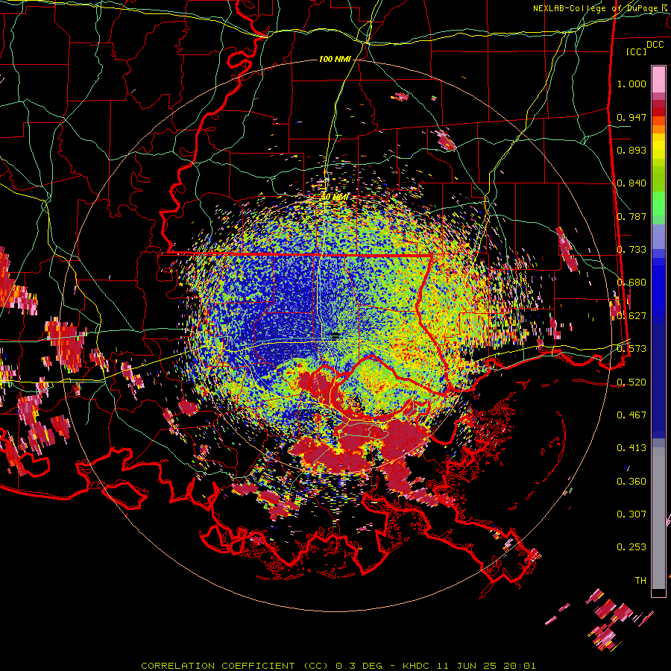
Task: Select the 0.307 value on the color scale
Action: point(631,514)
